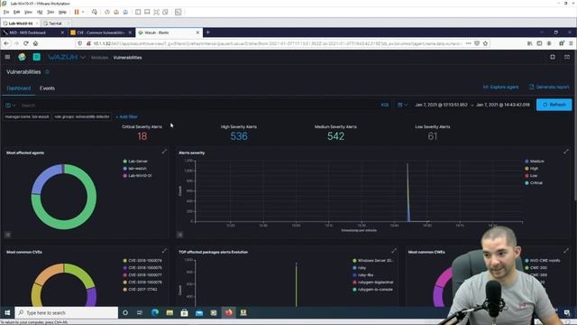Go back in Firefox
This screenshot has height=325, width=577.
click(6, 43)
